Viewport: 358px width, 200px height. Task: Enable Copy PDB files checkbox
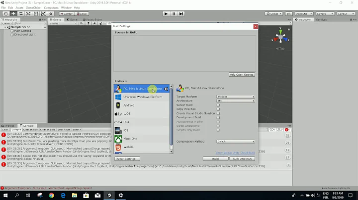coord(218,109)
